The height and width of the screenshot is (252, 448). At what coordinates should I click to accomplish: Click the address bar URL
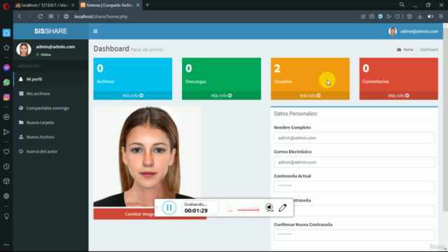pos(101,17)
